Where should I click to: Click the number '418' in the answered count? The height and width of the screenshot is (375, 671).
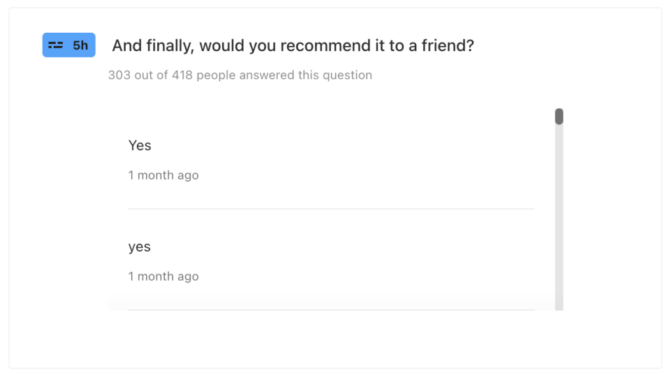click(182, 75)
